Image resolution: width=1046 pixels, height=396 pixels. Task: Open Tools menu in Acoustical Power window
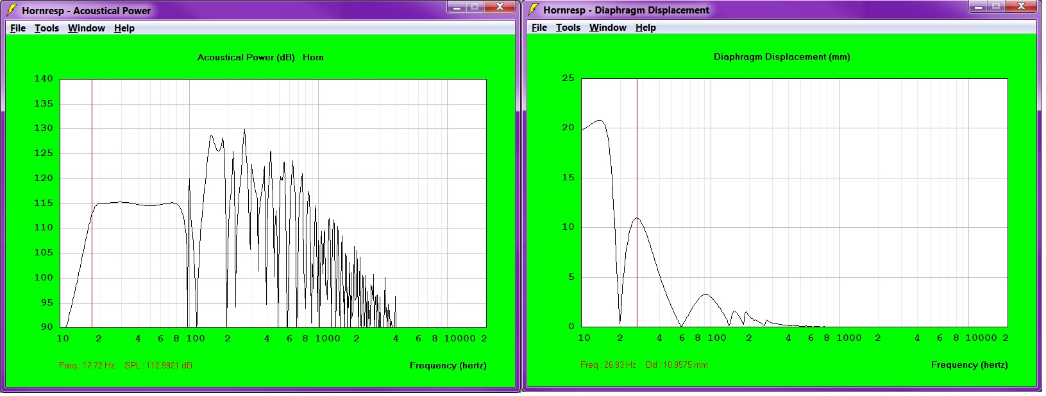point(47,28)
